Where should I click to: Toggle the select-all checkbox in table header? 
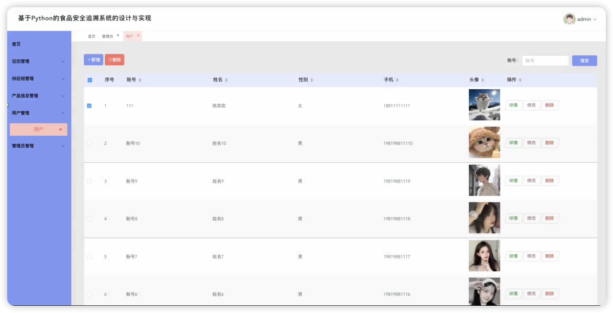pos(90,80)
